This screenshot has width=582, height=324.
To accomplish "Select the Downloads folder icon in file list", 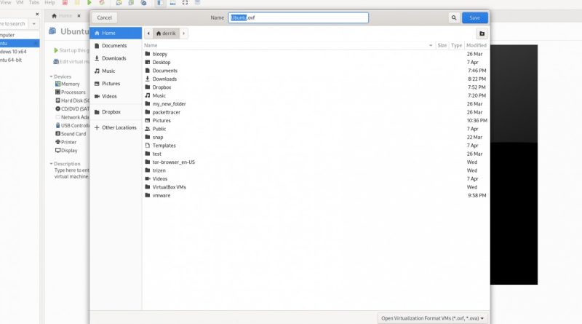I will [x=148, y=79].
